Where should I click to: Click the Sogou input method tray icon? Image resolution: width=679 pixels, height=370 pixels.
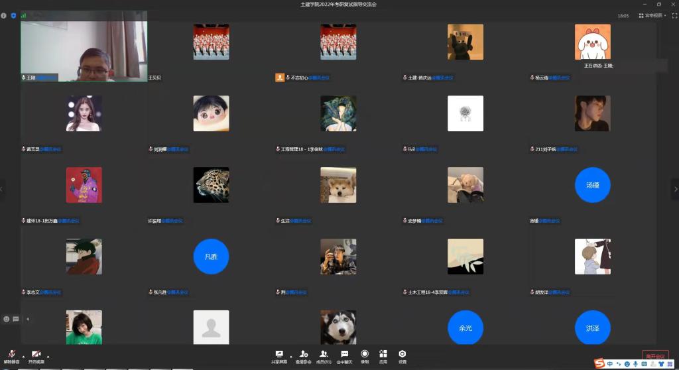(599, 363)
